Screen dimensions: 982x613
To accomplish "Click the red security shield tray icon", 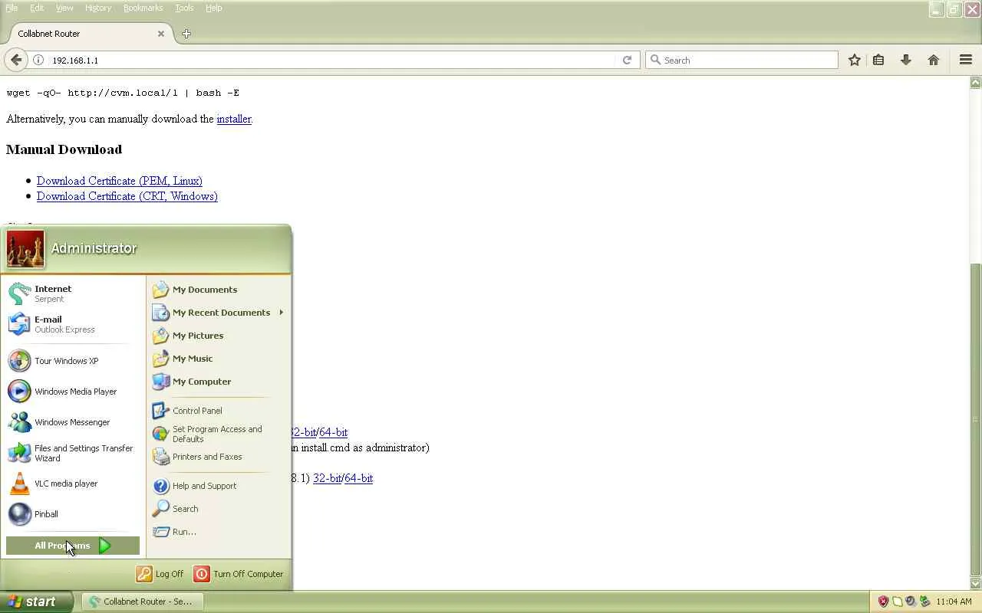I will pyautogui.click(x=883, y=602).
